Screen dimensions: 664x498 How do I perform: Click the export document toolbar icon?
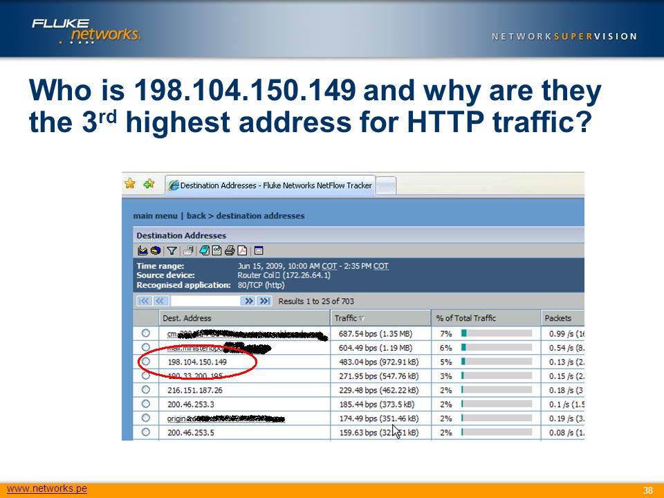click(x=216, y=250)
